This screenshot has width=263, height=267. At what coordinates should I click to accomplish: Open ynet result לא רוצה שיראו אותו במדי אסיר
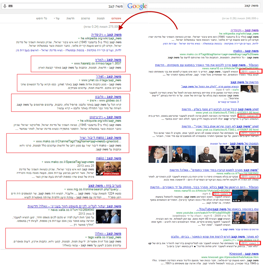click(x=220, y=126)
